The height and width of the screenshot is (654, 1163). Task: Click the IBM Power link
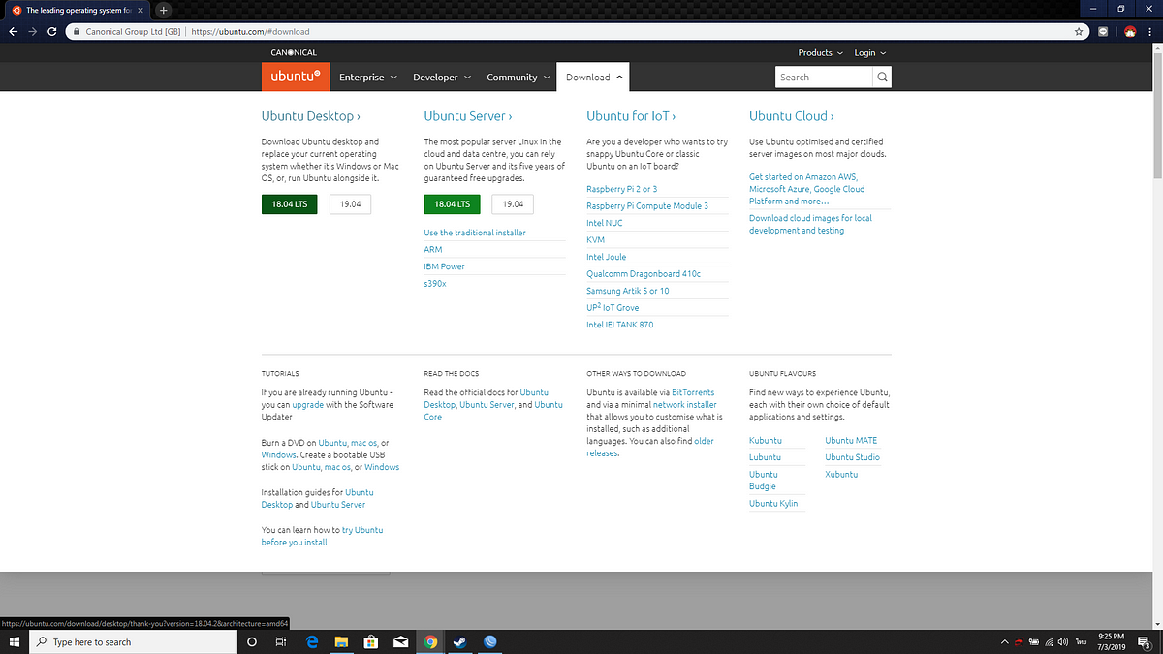pos(444,266)
